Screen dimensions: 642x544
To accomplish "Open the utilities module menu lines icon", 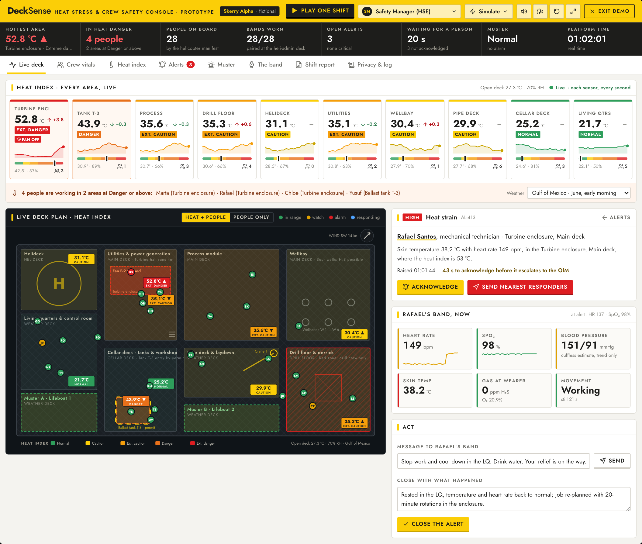I will point(172,334).
